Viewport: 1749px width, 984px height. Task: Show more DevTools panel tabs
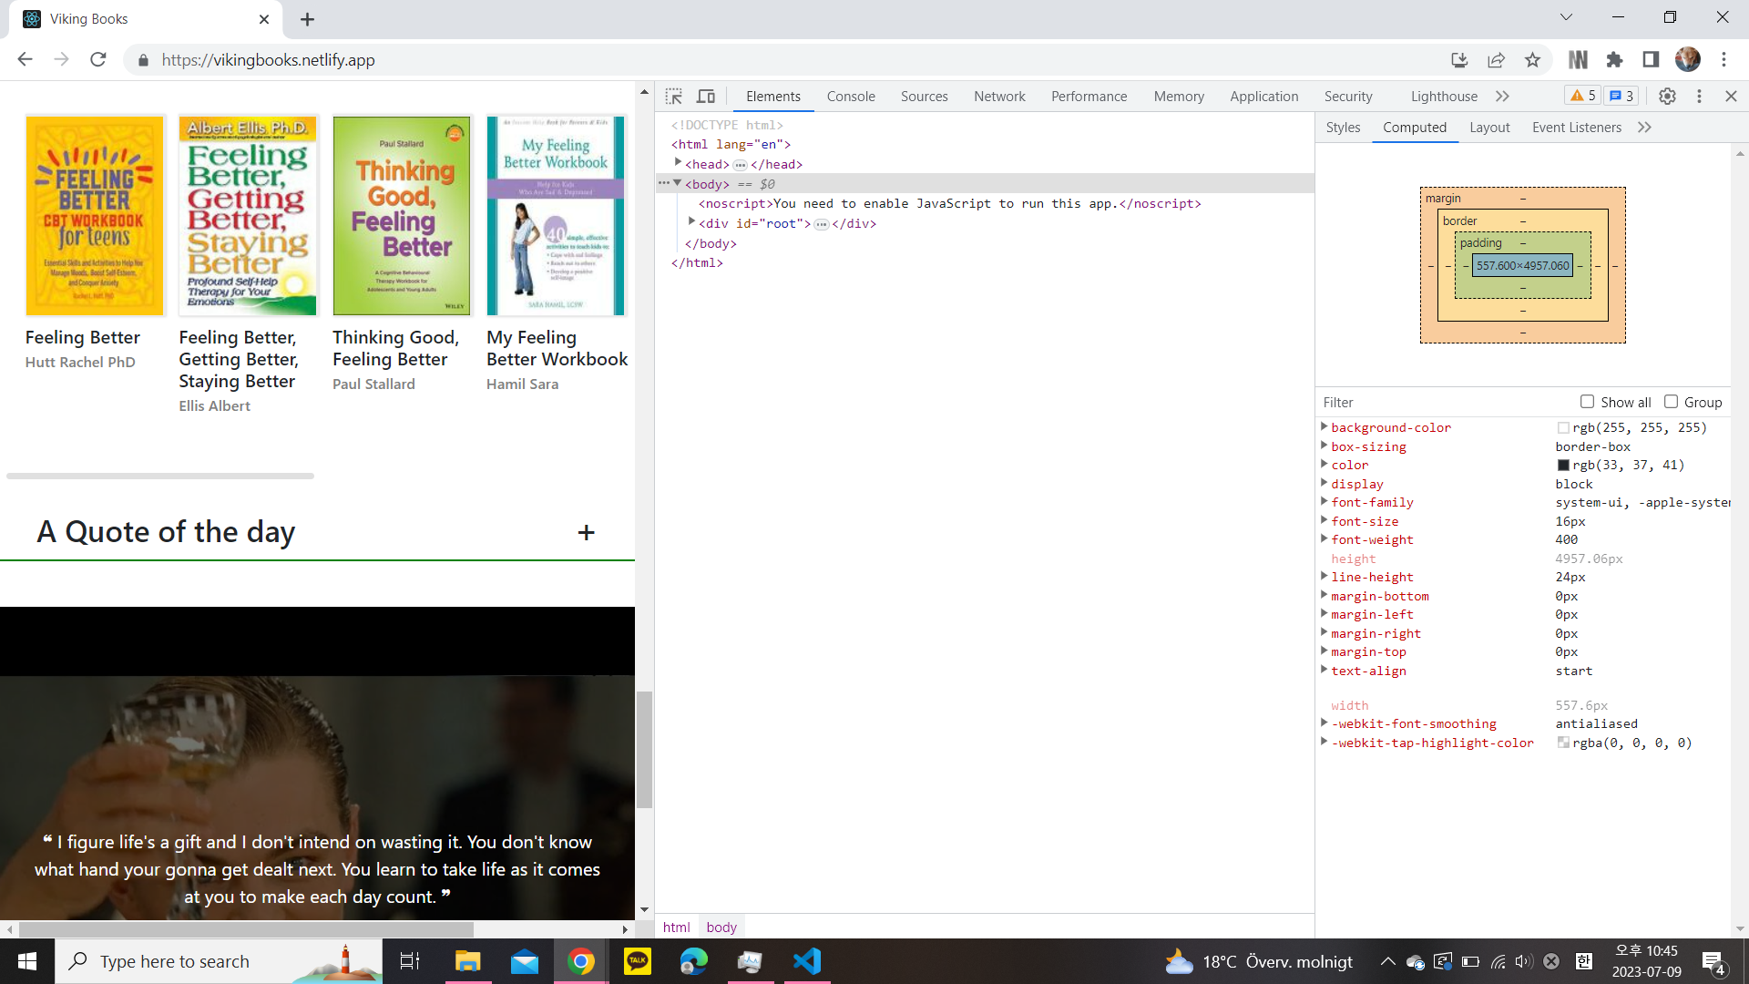pos(1502,97)
